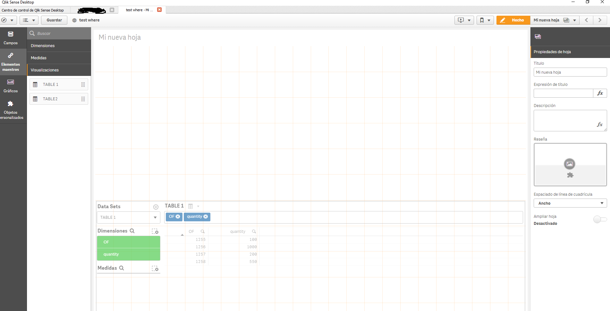The width and height of the screenshot is (610, 311).
Task: Select TABLE2 master visualization
Action: (59, 99)
